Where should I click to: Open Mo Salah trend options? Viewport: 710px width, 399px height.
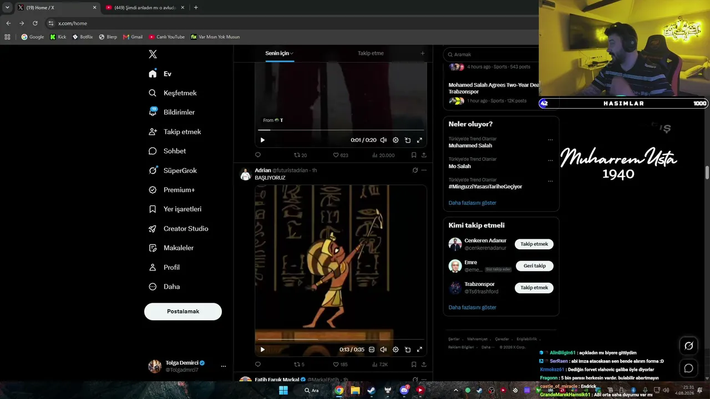point(550,160)
